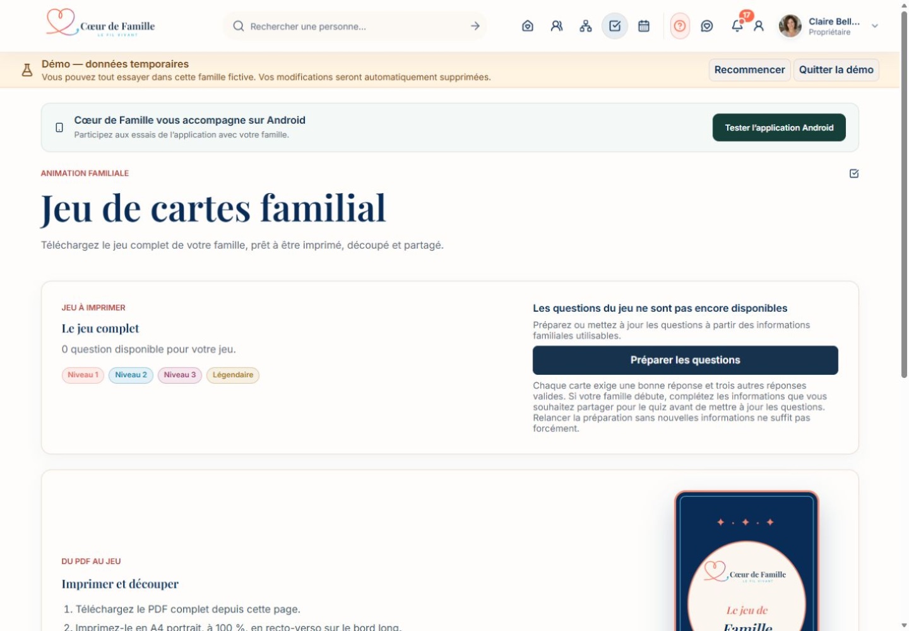Click Préparer les questions button
The height and width of the screenshot is (631, 909).
click(686, 360)
